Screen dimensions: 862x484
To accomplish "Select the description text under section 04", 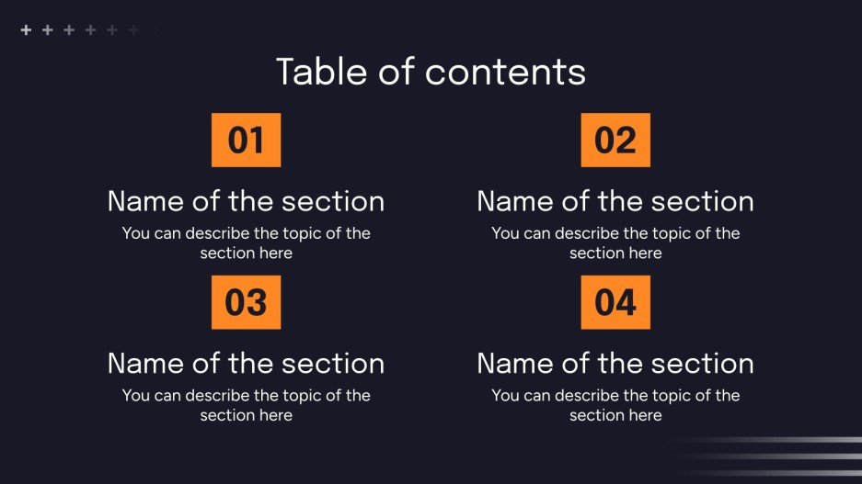I will coord(615,405).
